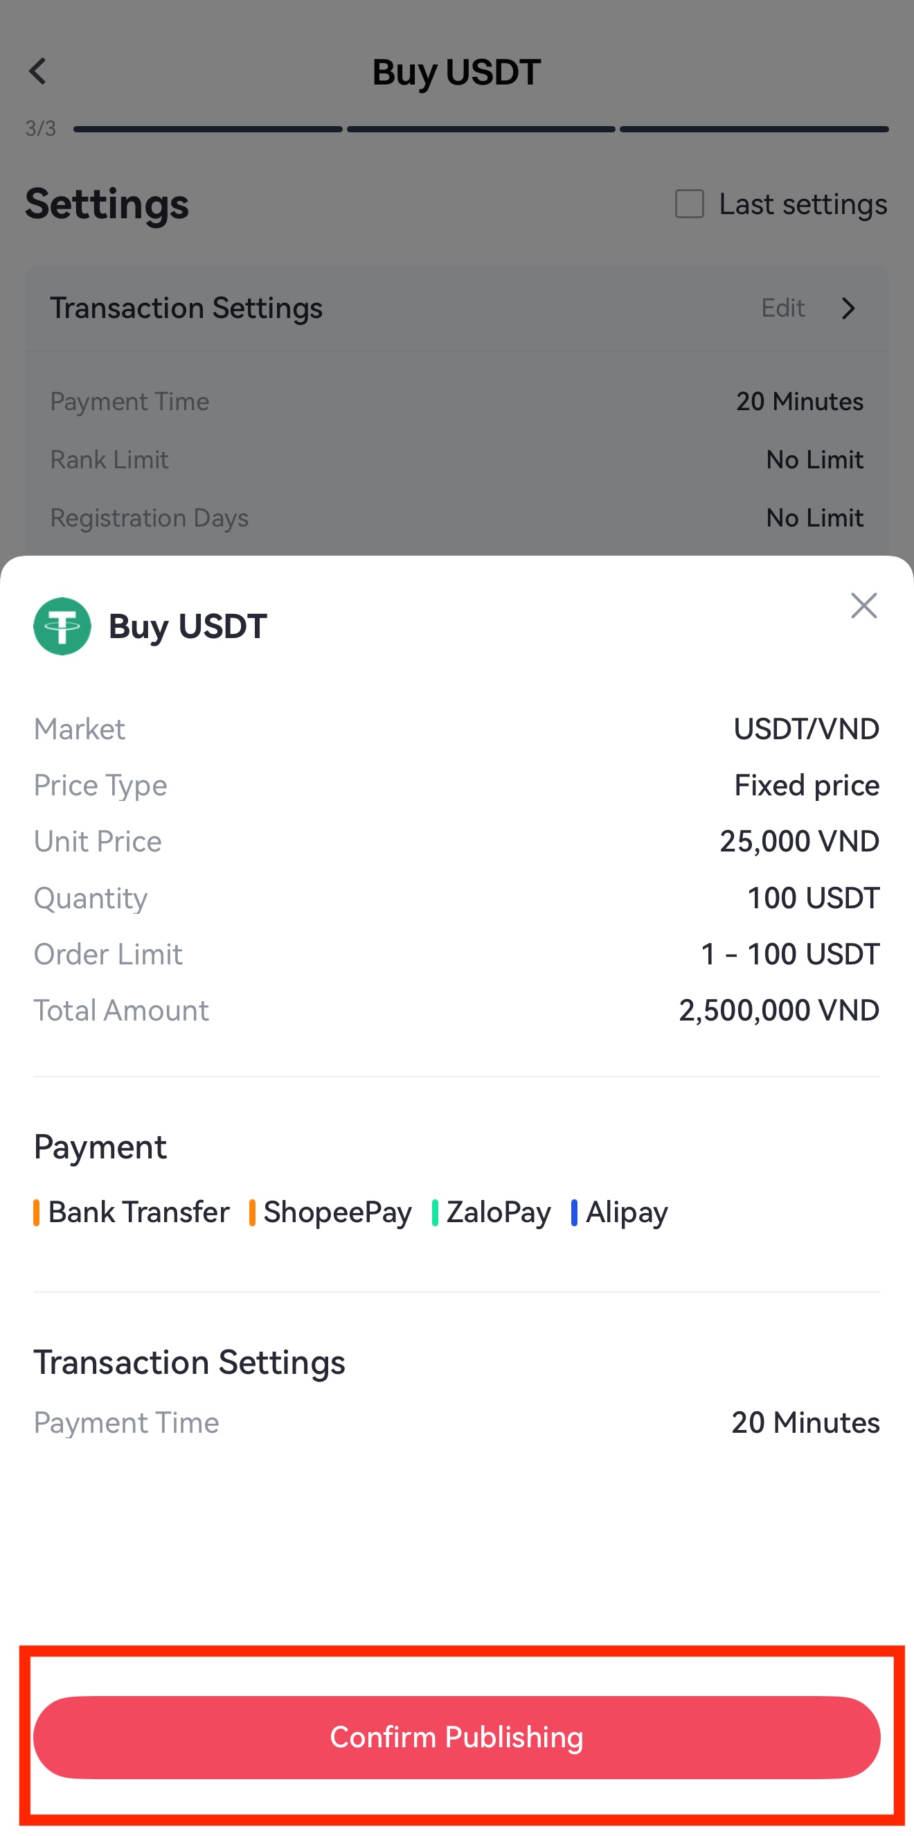Tap the 20 Minutes payment time value
914x1836 pixels.
pos(805,1422)
